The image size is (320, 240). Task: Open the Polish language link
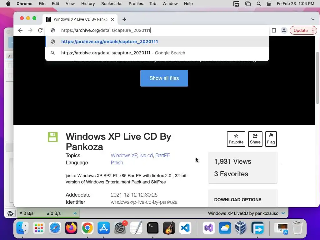click(117, 162)
